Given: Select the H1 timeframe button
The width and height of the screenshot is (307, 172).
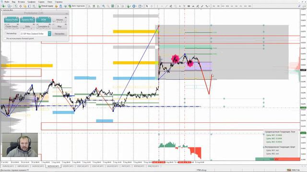Looking at the screenshot, I should coord(232,6).
